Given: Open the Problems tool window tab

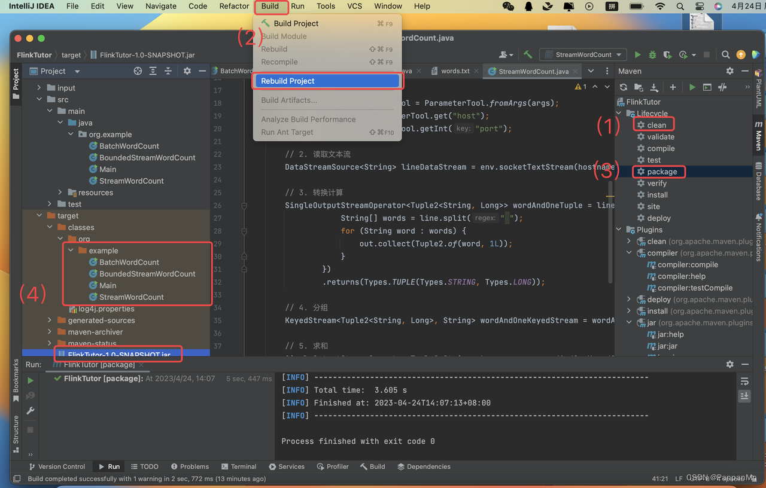Looking at the screenshot, I should coord(190,466).
